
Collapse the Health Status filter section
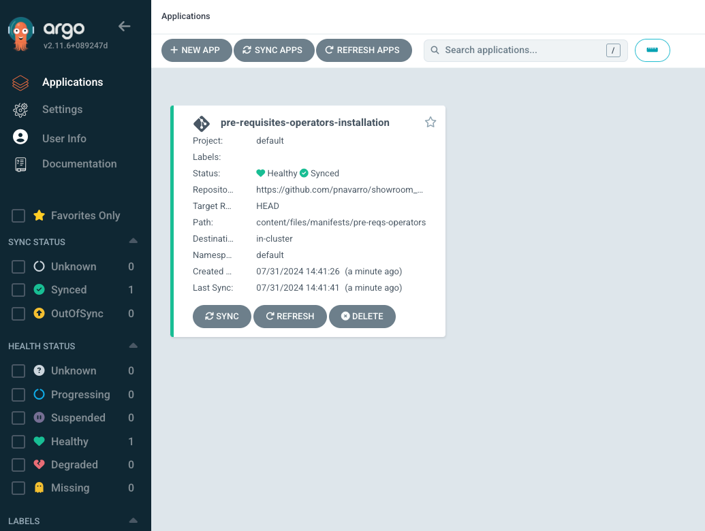[x=134, y=346]
